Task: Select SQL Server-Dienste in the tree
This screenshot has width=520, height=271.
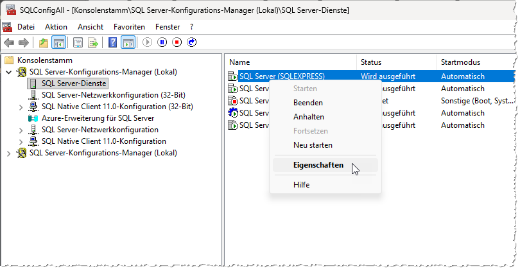Action: coord(74,83)
